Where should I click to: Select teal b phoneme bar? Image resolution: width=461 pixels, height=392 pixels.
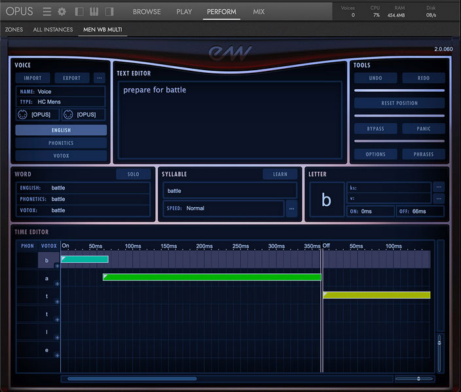(x=84, y=259)
